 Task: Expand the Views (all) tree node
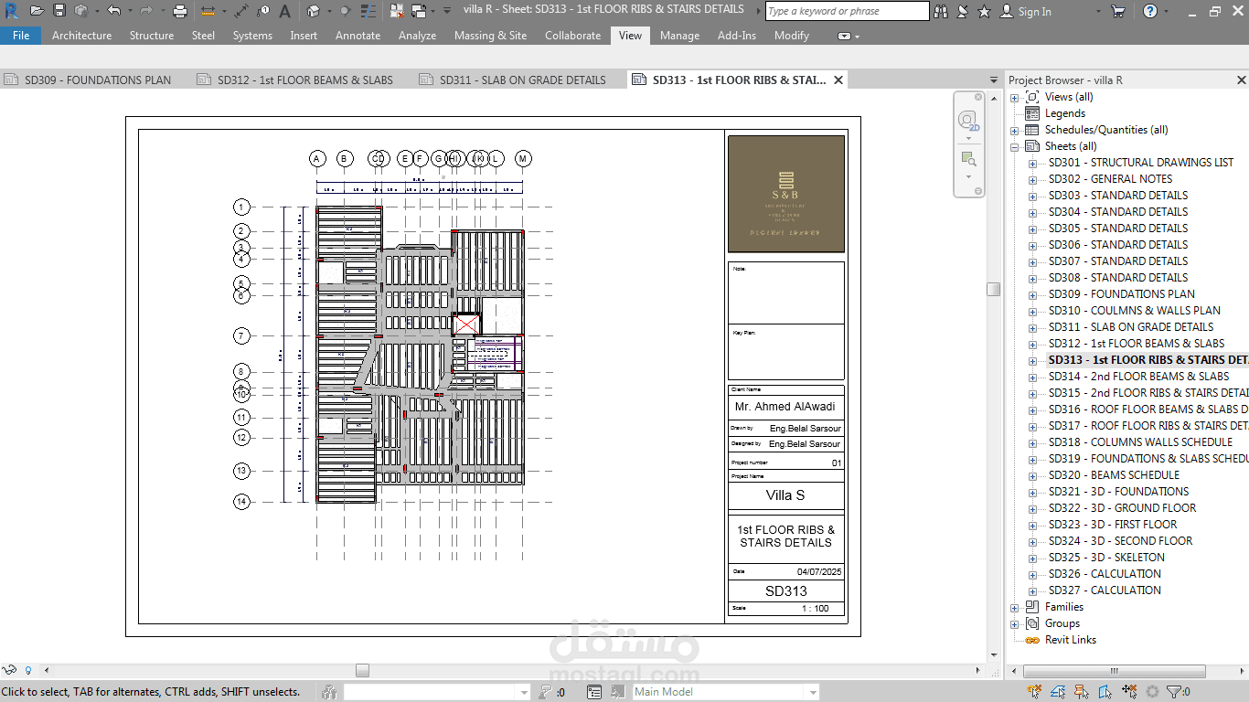[1014, 97]
